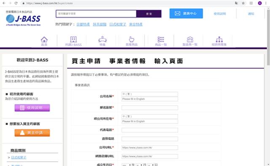Click the input field under 代表電話
Screen dimensions: 270x166
point(150,139)
